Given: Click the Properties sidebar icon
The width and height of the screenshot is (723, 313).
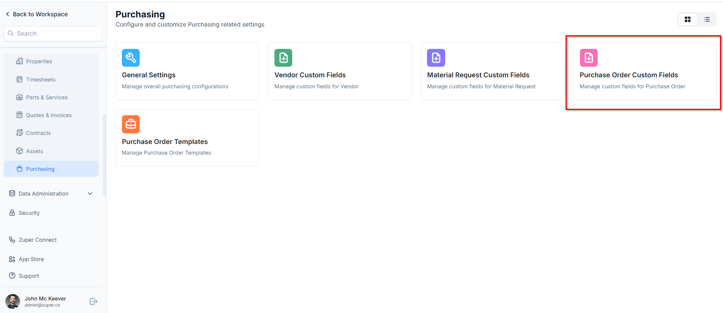Looking at the screenshot, I should click(19, 61).
